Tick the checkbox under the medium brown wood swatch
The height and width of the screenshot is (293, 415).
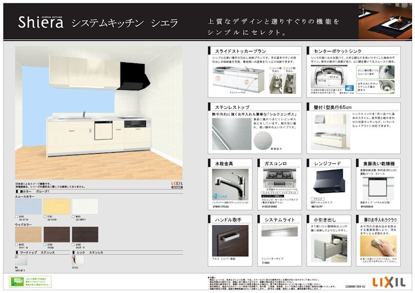pos(45,244)
